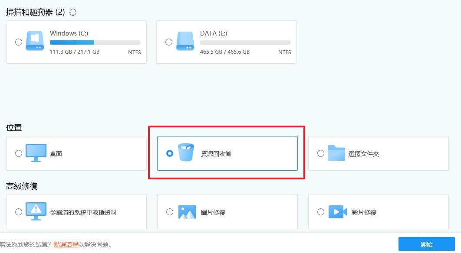Click the 465.5 GB / 465.6 GB text
The width and height of the screenshot is (461, 253).
pyautogui.click(x=225, y=52)
